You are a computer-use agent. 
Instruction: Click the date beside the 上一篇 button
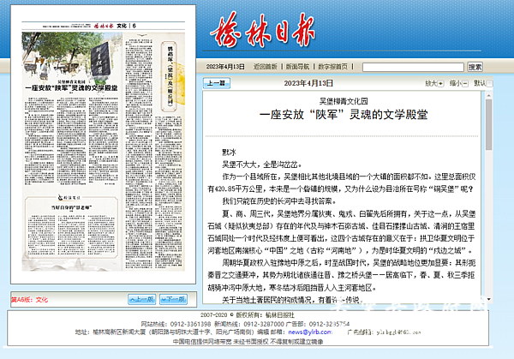308,83
